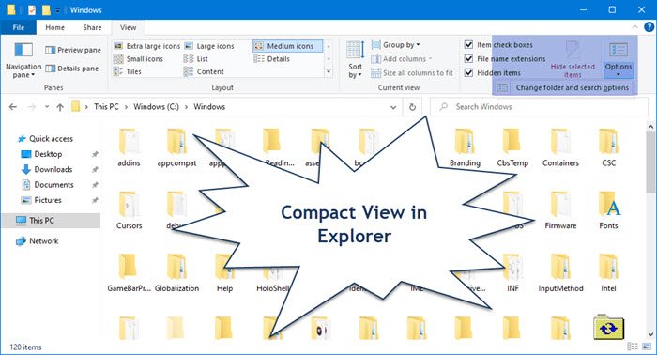Click Size all columns to fit
The height and width of the screenshot is (355, 657).
[412, 73]
